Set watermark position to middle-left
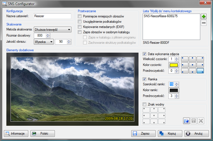The width and height of the screenshot is (213, 141). (146, 116)
